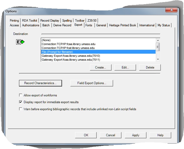Go to the RDA Toolkit tab

[x=29, y=21]
